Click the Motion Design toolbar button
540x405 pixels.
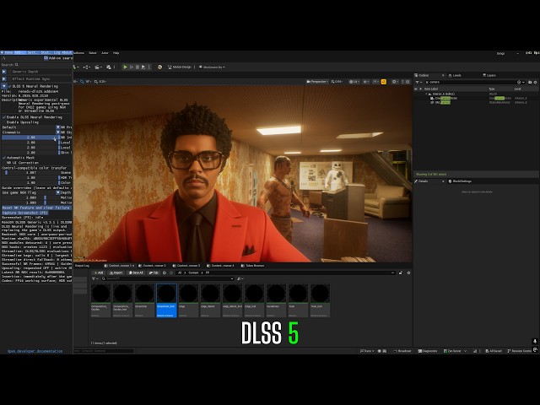click(x=180, y=67)
